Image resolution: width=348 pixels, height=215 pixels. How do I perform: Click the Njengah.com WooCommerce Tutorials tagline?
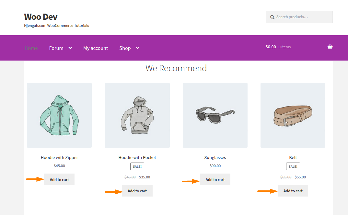point(56,26)
